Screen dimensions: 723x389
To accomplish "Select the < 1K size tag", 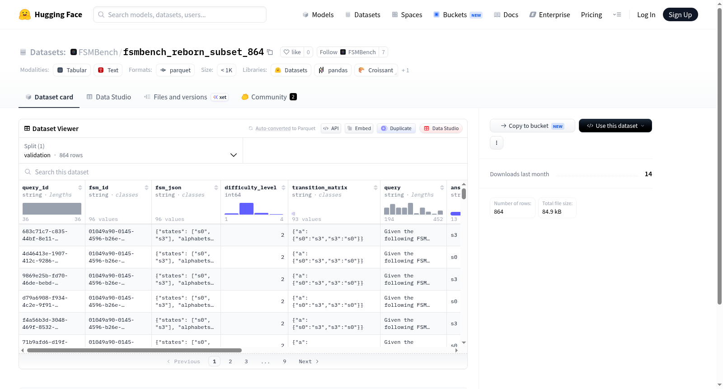I will pyautogui.click(x=226, y=70).
